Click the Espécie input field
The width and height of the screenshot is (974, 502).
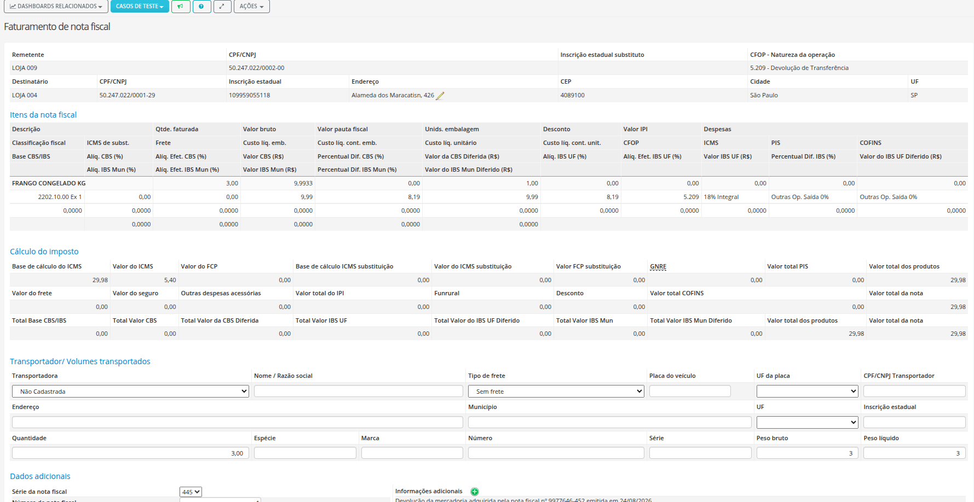[x=305, y=453]
